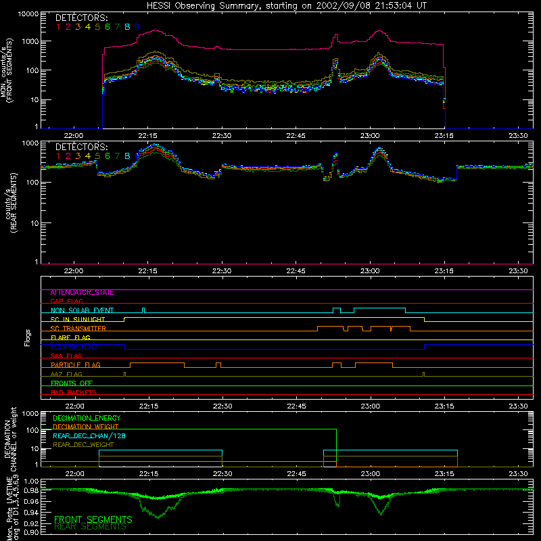Select the Mon. Rate LIVETIME axis title
This screenshot has height=541, width=541.
tap(13, 508)
